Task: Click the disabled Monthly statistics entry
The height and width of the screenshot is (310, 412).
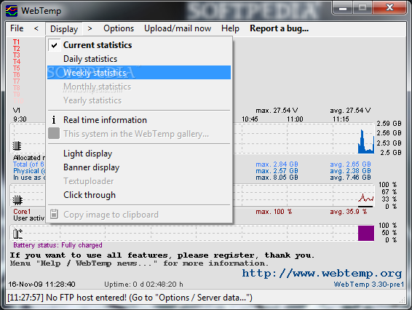Action: pos(139,87)
